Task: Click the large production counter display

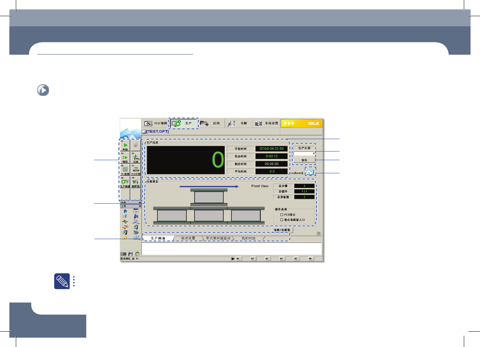Action: [186, 160]
